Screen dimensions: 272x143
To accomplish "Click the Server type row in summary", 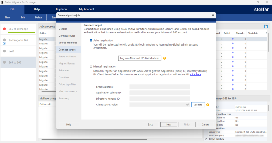I will coord(237,132).
